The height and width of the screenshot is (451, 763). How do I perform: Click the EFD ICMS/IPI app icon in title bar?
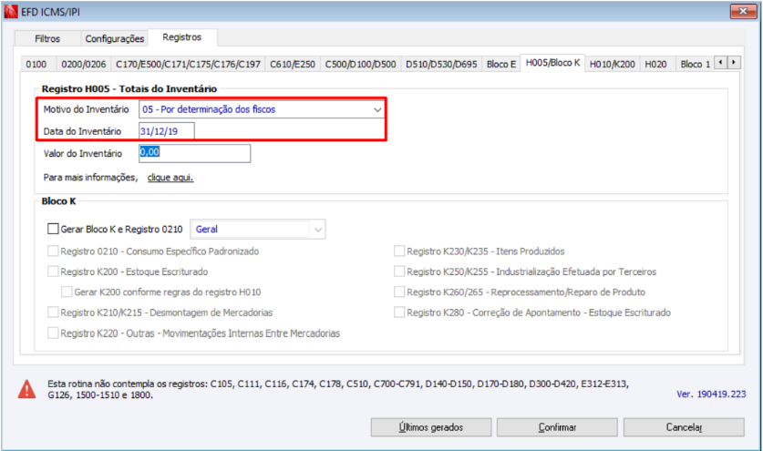point(11,12)
